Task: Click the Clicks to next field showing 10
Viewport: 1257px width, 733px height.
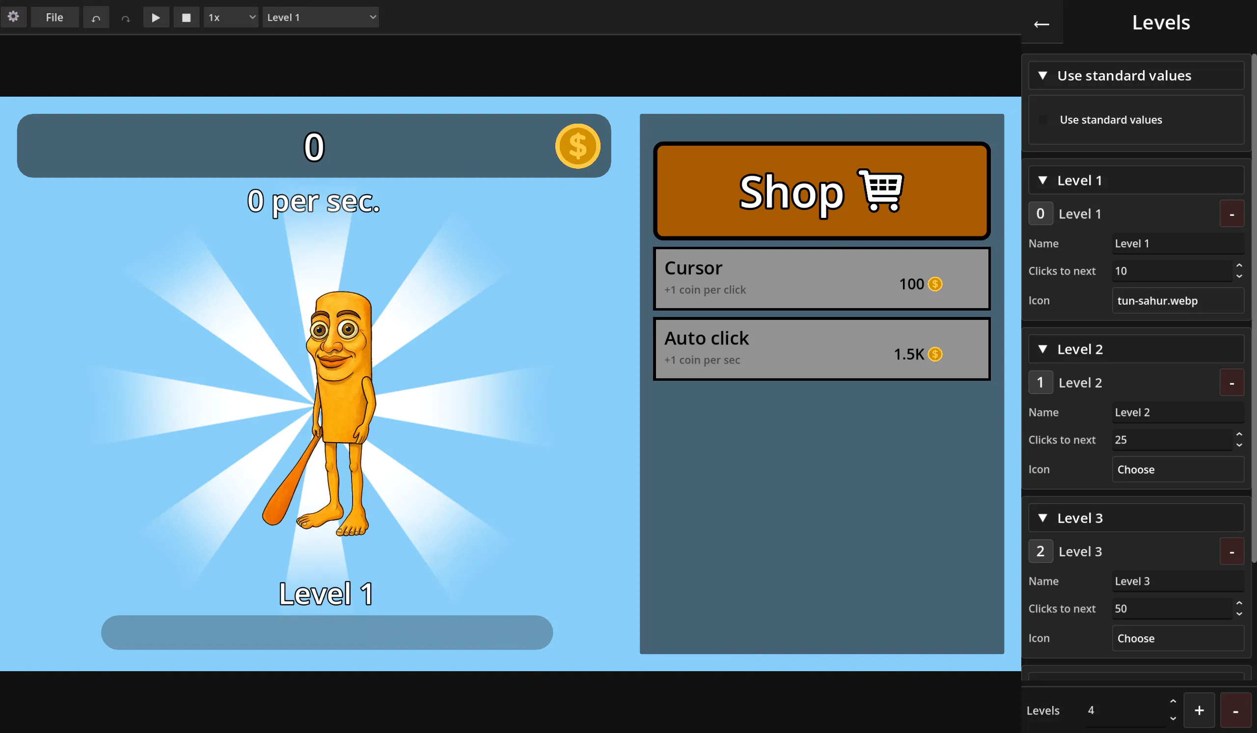Action: [x=1172, y=270]
